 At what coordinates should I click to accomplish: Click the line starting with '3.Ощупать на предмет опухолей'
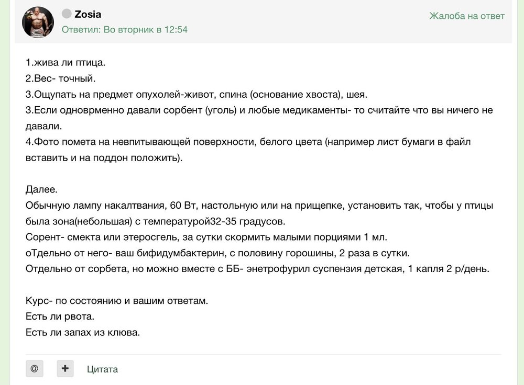[x=196, y=94]
